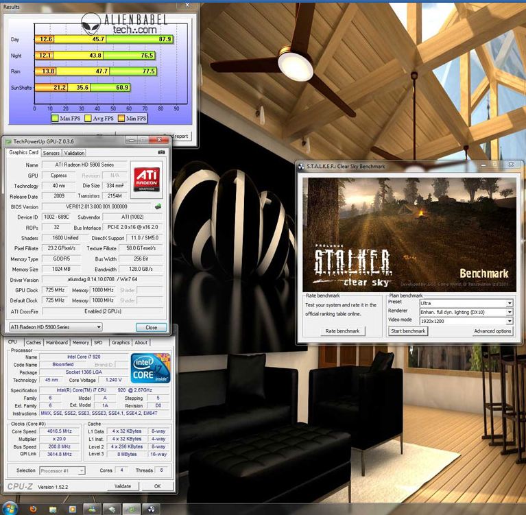Open Advanced options in S.T.A.L.K.E.R. benchmark
Screen dimensions: 526x515
492,331
